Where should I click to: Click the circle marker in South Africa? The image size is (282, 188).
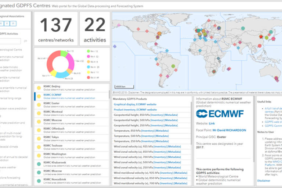214,72
